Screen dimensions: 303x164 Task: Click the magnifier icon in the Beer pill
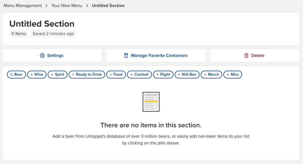click(x=11, y=75)
